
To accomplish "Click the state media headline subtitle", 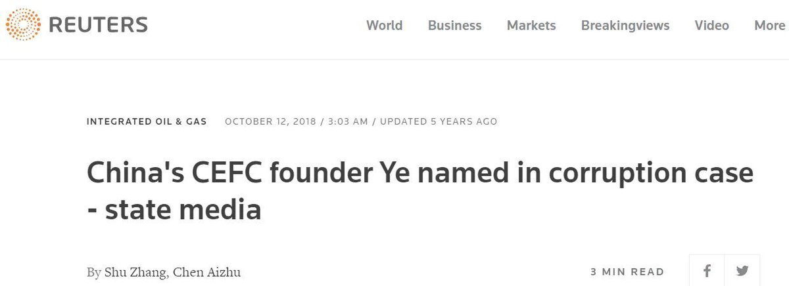I will pos(174,210).
